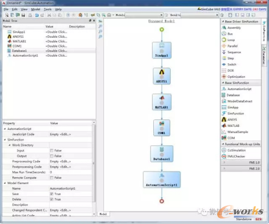Click the Undo arrow toolbar icon
Screen dimensions: 269x224
tap(37, 15)
